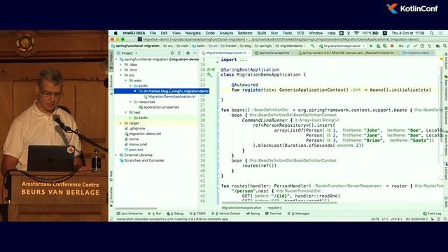
Task: Click the Wi-Fi icon in menu bar
Action: pyautogui.click(x=356, y=33)
